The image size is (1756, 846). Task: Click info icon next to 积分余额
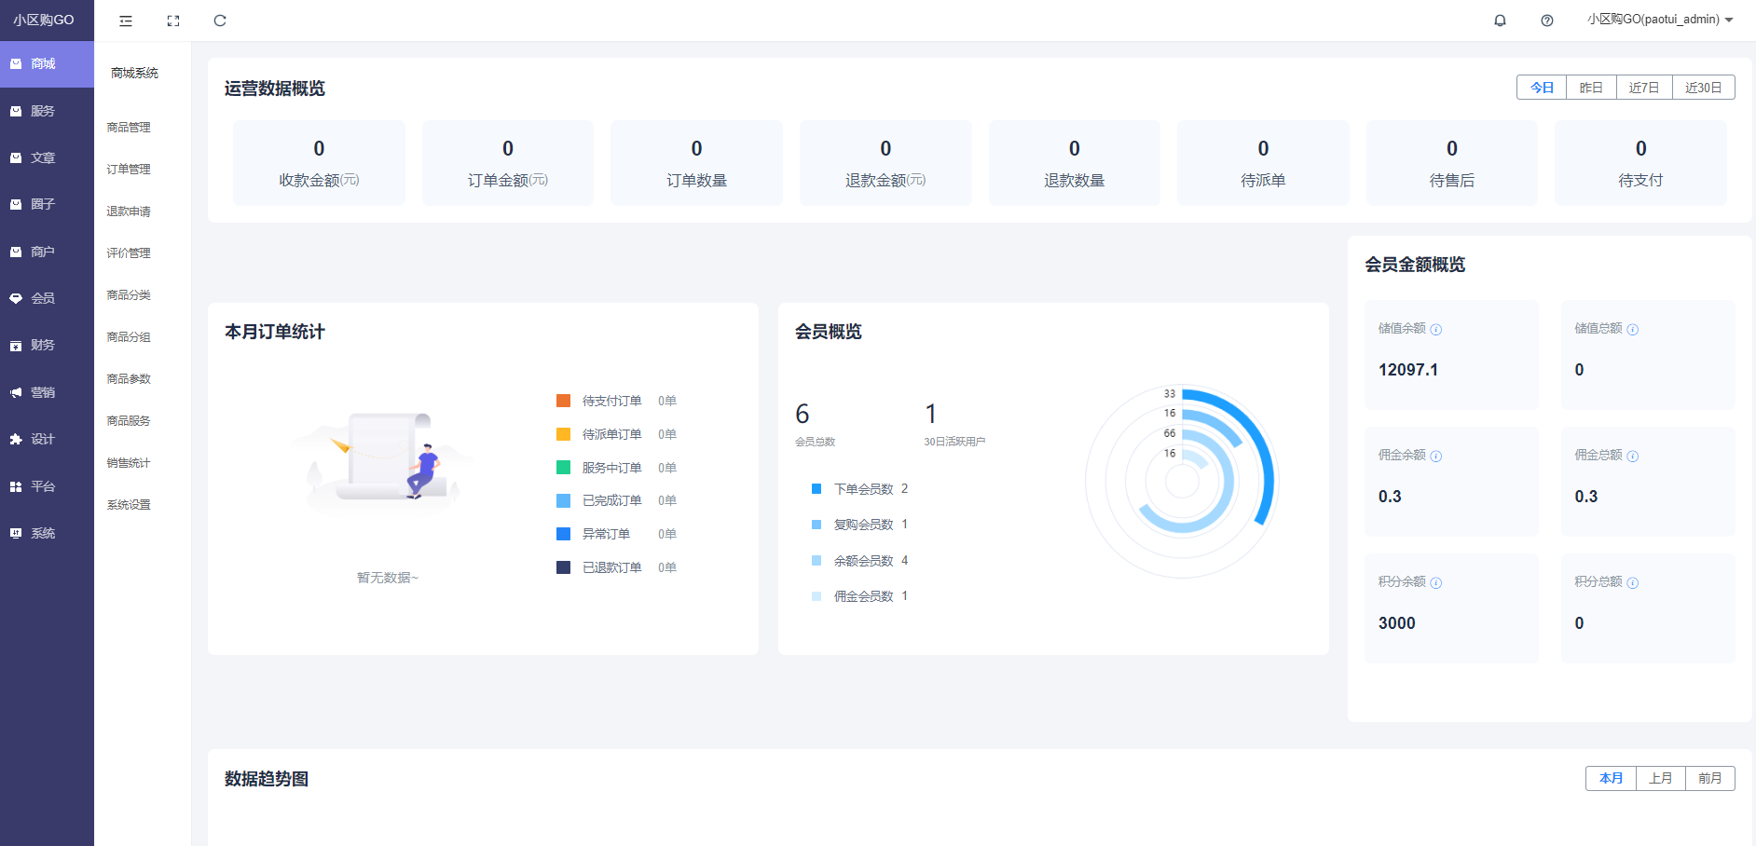tap(1436, 582)
